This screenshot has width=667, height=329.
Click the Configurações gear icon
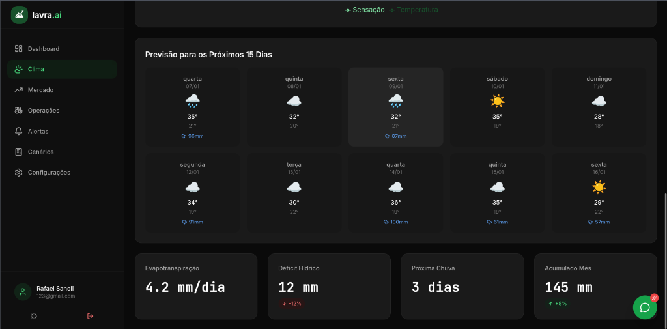(19, 173)
